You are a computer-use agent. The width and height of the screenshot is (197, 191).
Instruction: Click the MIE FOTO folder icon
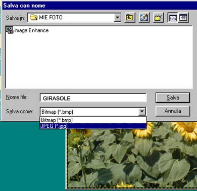(x=33, y=17)
